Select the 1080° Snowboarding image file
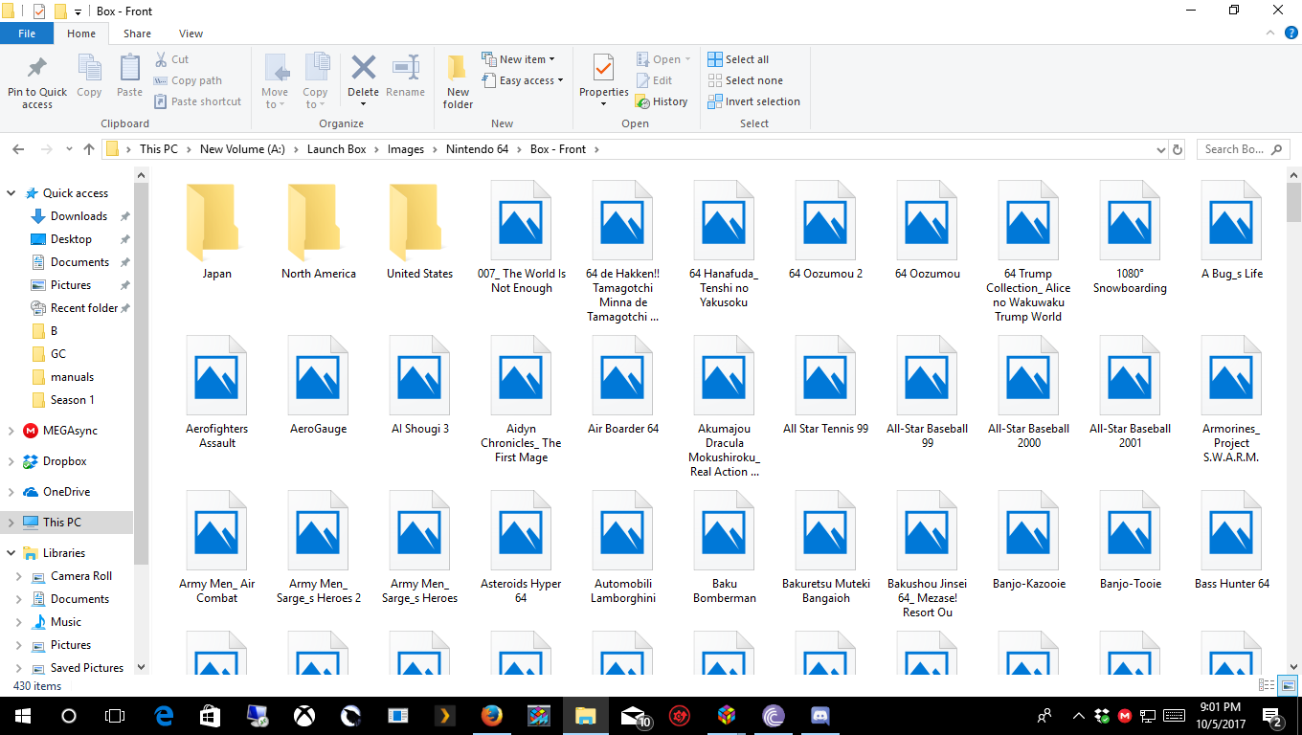 click(1131, 237)
